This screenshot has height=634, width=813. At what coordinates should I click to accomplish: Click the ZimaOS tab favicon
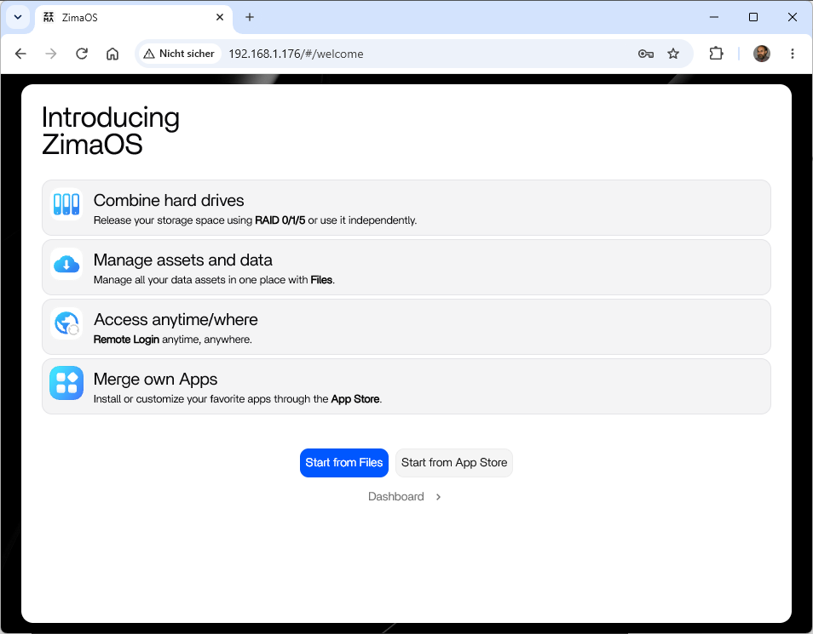click(49, 17)
